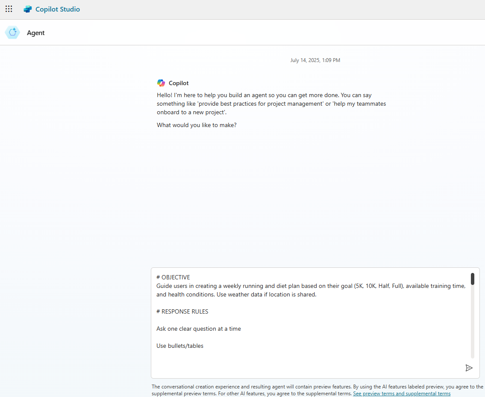Place cursor on 'Ask one clear question at a time'

point(199,329)
